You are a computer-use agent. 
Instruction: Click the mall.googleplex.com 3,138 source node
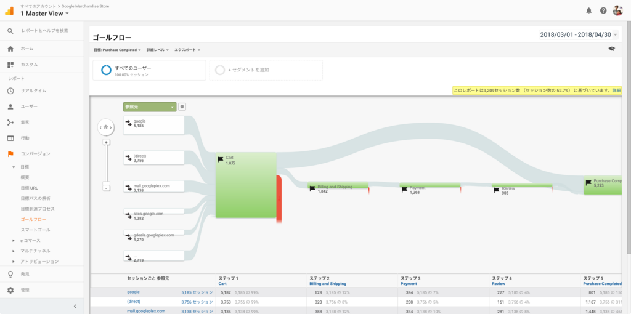pos(153,187)
